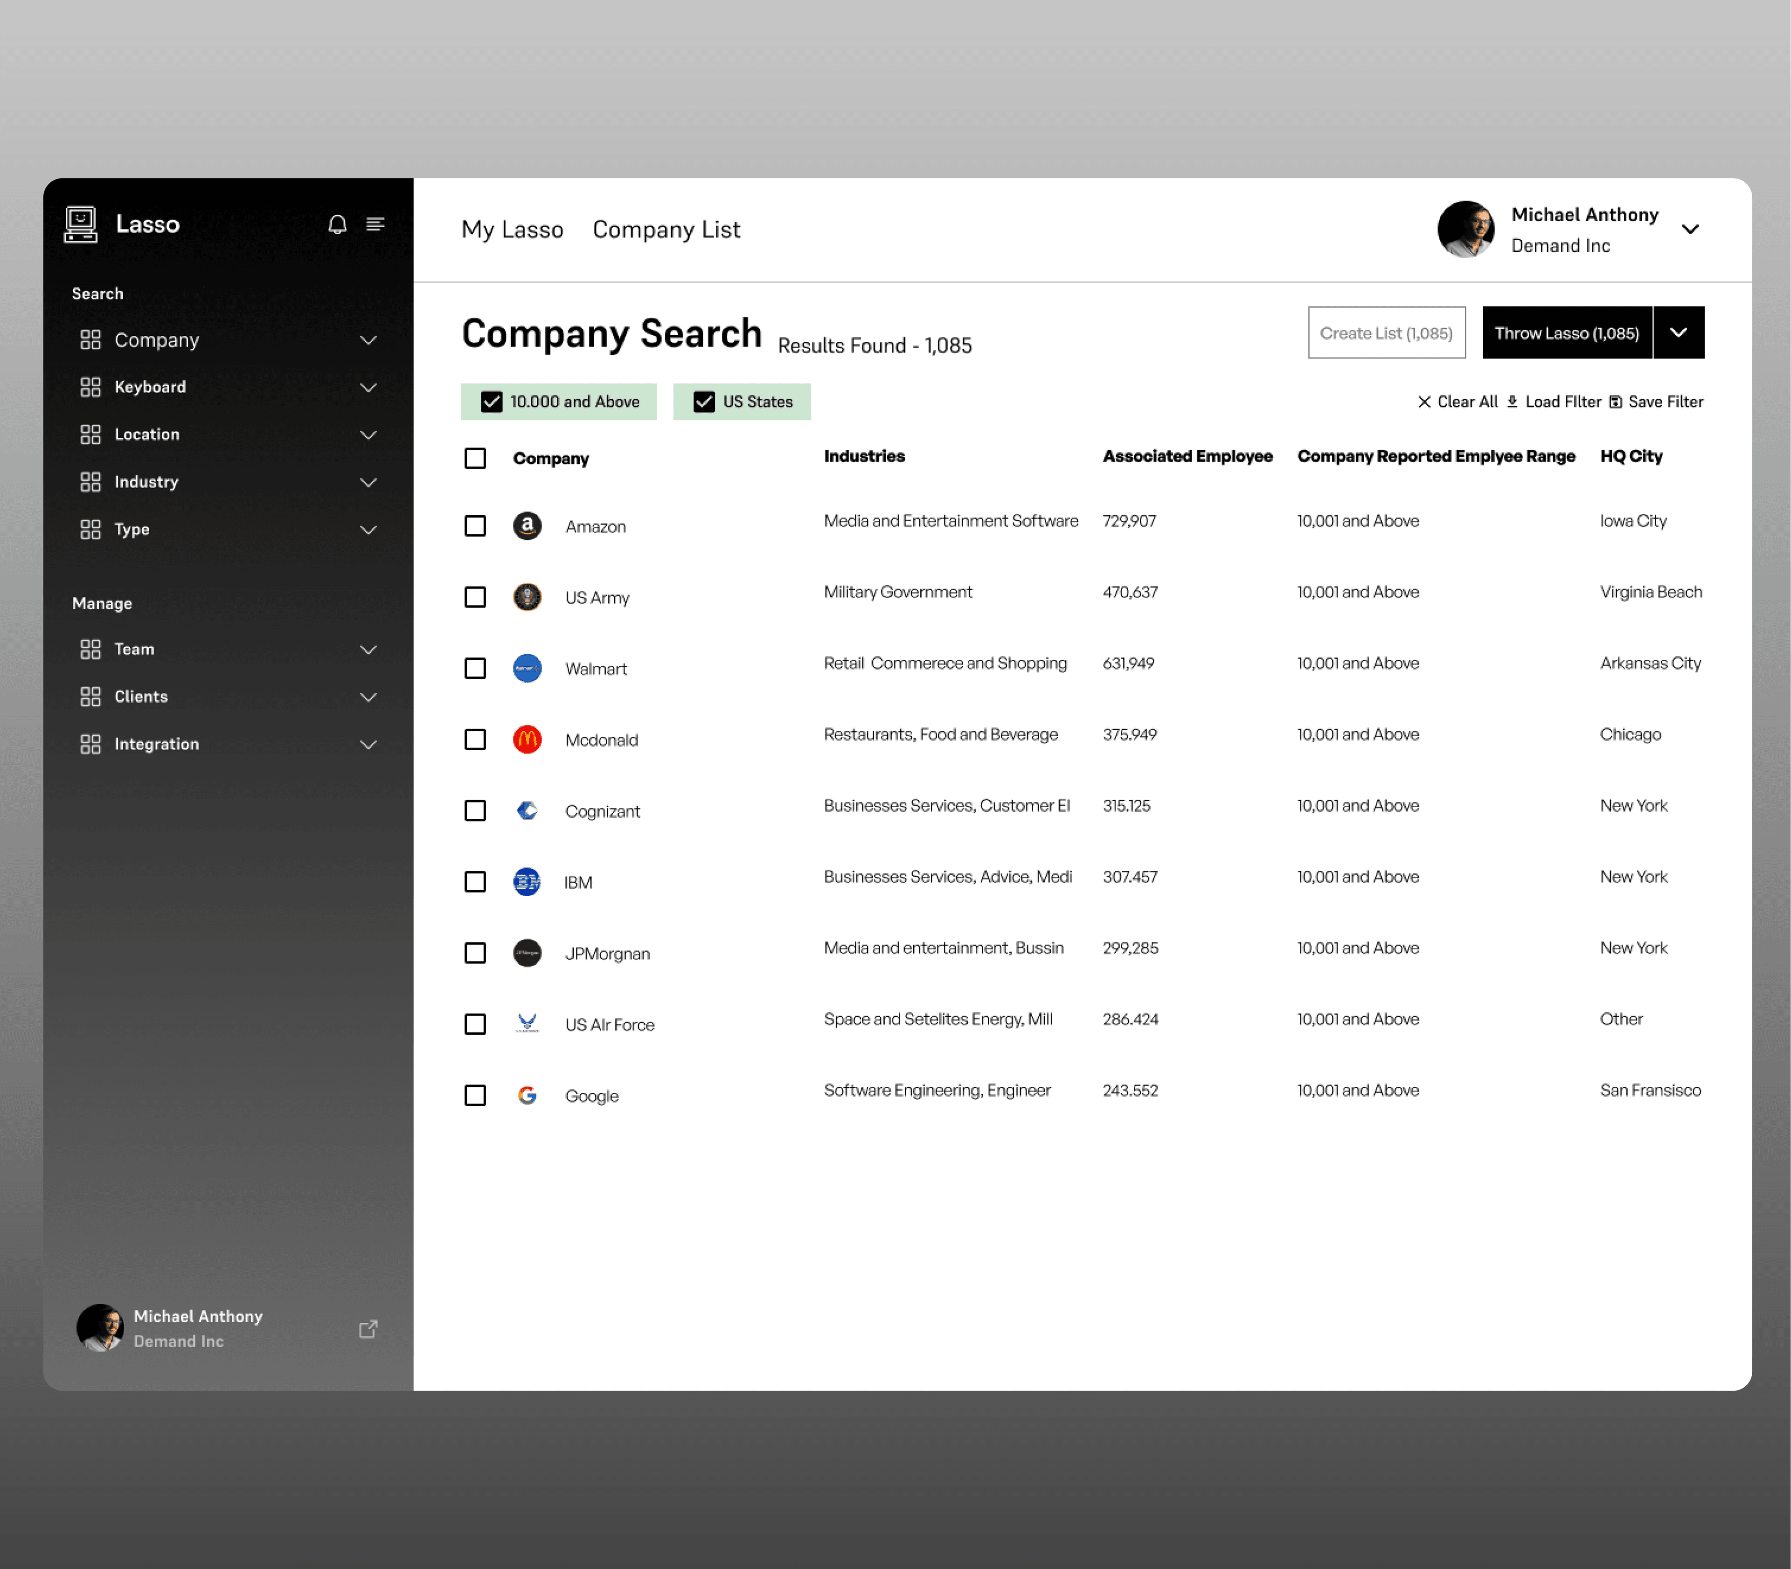
Task: Click the grid icon beside Team
Action: pos(90,649)
